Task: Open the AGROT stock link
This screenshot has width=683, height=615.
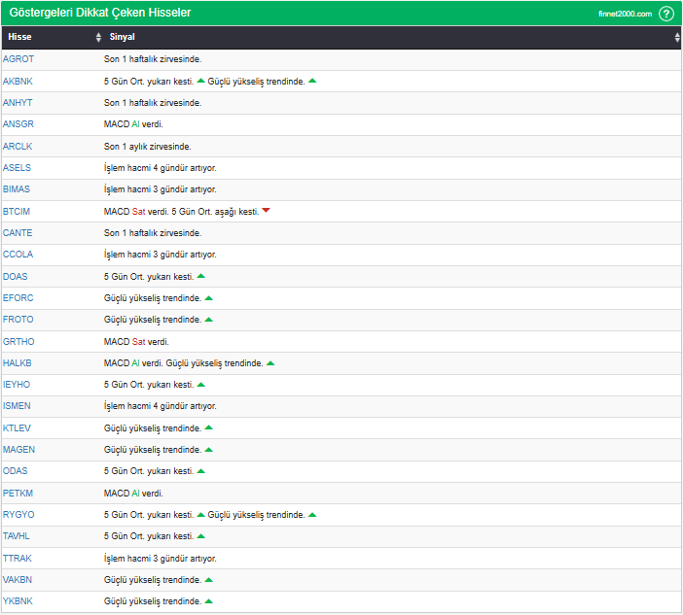Action: [18, 59]
